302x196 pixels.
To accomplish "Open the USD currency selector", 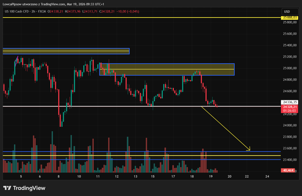I will pos(290,12).
